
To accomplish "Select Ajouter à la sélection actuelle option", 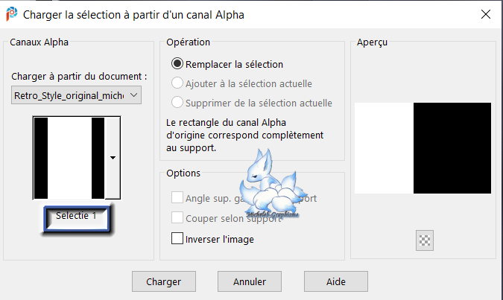I will (177, 83).
